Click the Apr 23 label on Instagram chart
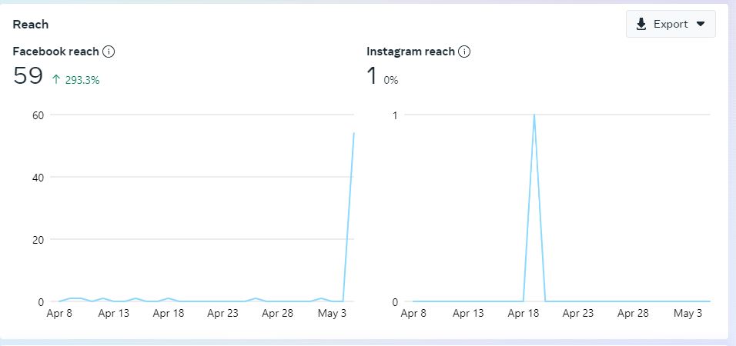This screenshot has height=346, width=736. click(578, 314)
